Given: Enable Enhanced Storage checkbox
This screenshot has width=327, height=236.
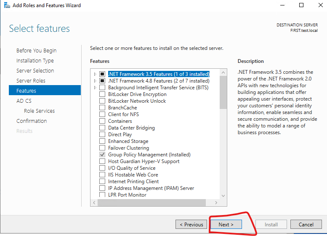Looking at the screenshot, I should pyautogui.click(x=102, y=141).
